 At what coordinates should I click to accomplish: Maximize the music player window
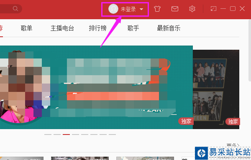pos(233,9)
